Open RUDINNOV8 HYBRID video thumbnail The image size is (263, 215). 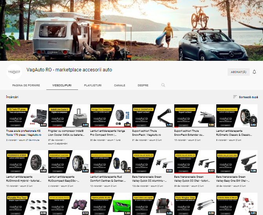pyautogui.click(x=27, y=162)
